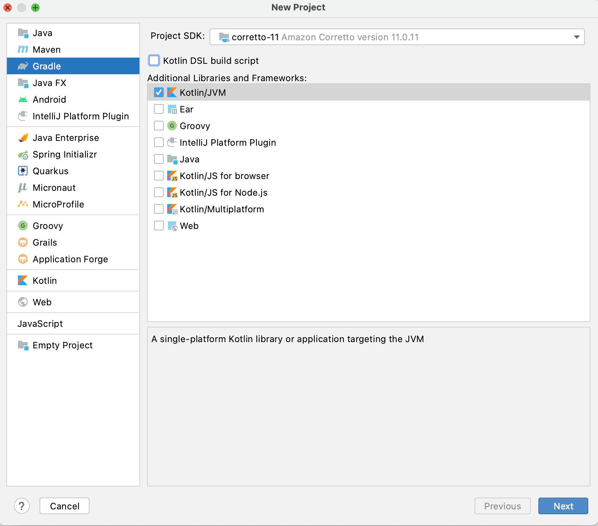Check the Kotlin/JS for Node.js checkbox
Image resolution: width=598 pixels, height=526 pixels.
click(x=159, y=192)
